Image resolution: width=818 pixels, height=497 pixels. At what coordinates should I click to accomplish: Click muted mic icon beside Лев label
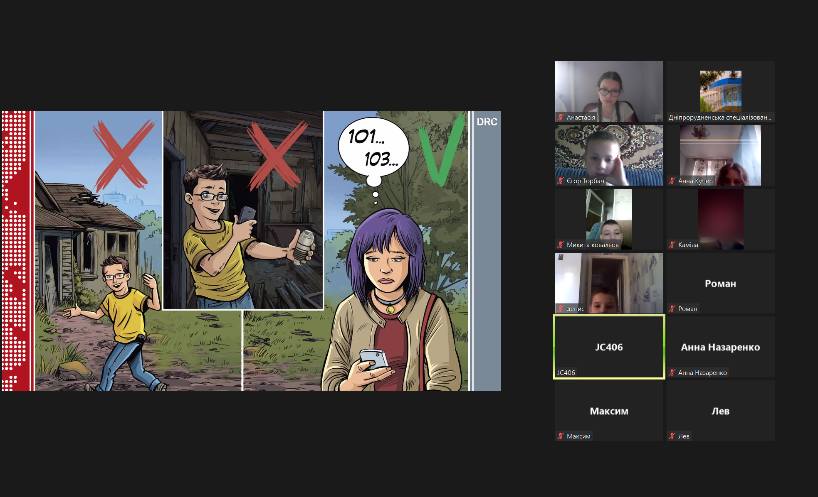click(672, 436)
